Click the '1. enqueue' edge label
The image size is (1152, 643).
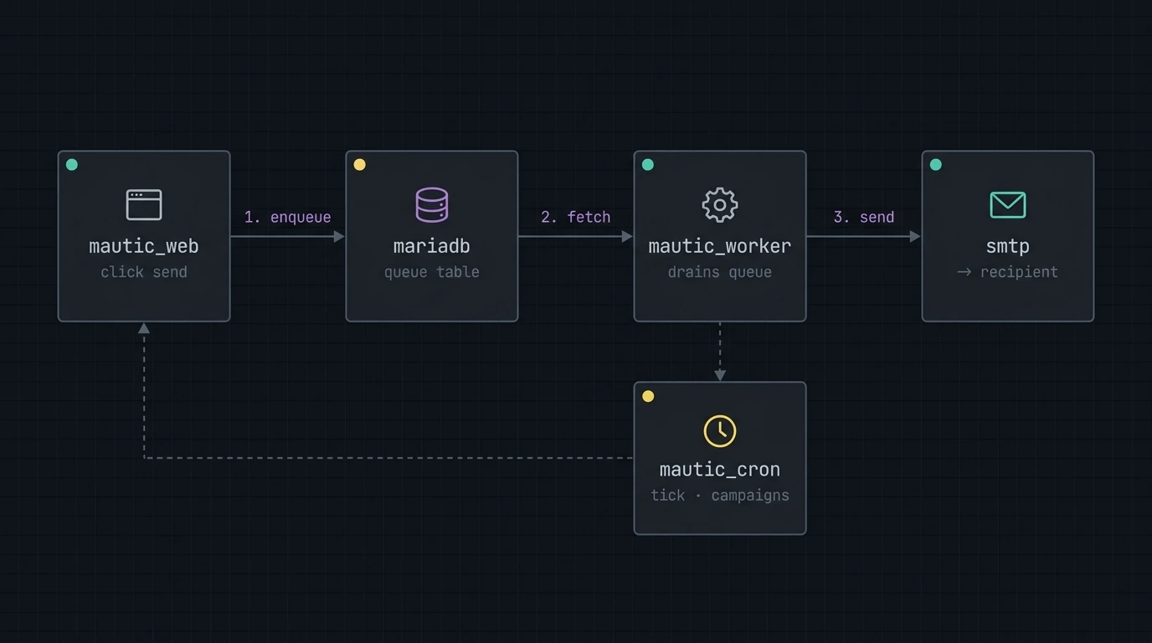(x=287, y=217)
